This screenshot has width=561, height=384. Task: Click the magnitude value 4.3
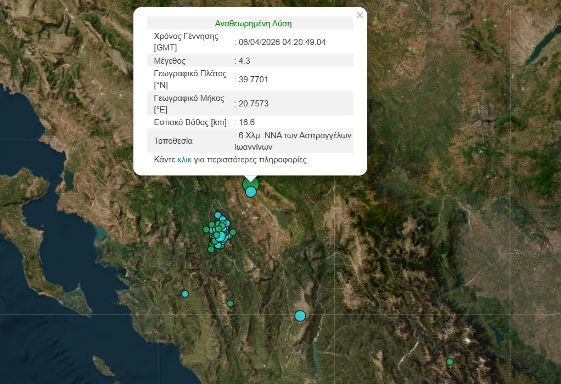pyautogui.click(x=244, y=61)
